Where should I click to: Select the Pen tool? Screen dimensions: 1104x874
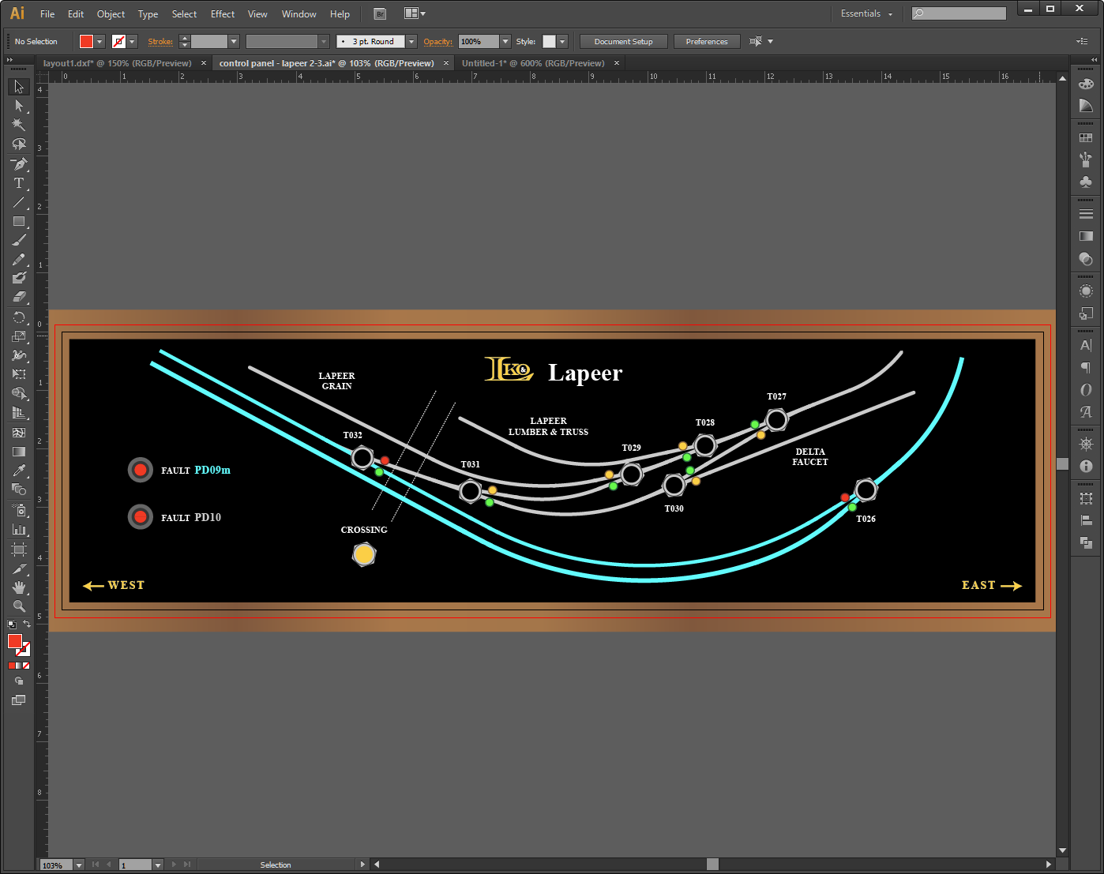19,164
